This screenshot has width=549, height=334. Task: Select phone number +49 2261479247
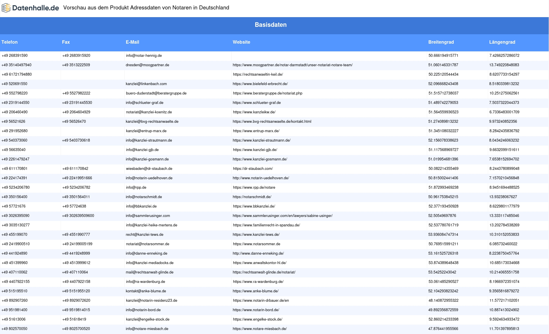15,159
